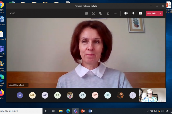Viewport: 172px width, 114px height.
Task: Open the reactions and raise hand menu
Action: pos(101,13)
